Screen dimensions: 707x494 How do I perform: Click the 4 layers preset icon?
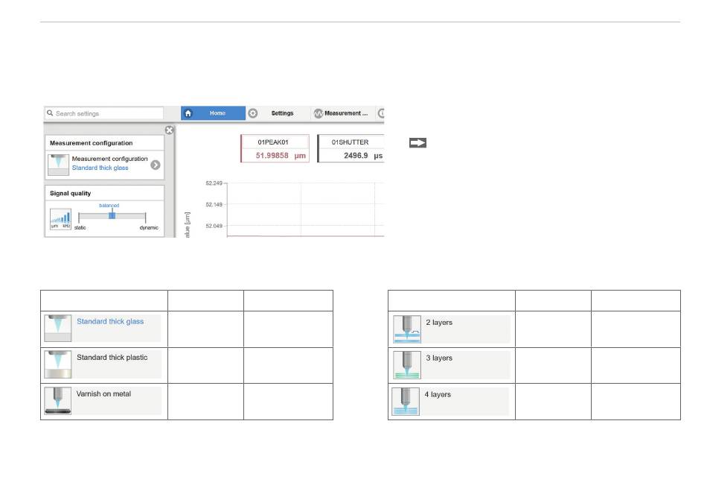click(x=406, y=401)
